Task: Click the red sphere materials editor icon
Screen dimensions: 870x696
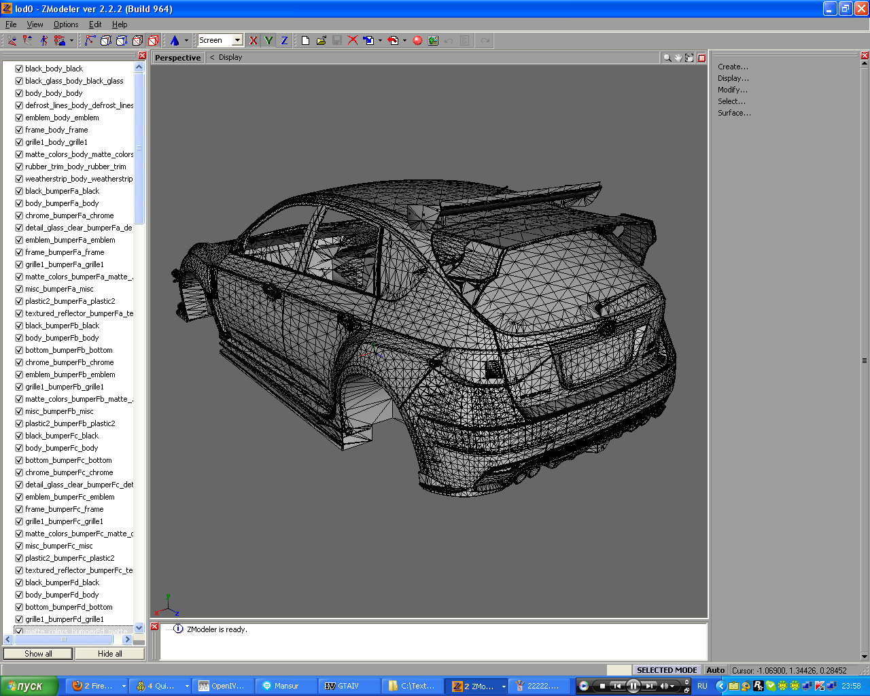Action: [x=417, y=41]
